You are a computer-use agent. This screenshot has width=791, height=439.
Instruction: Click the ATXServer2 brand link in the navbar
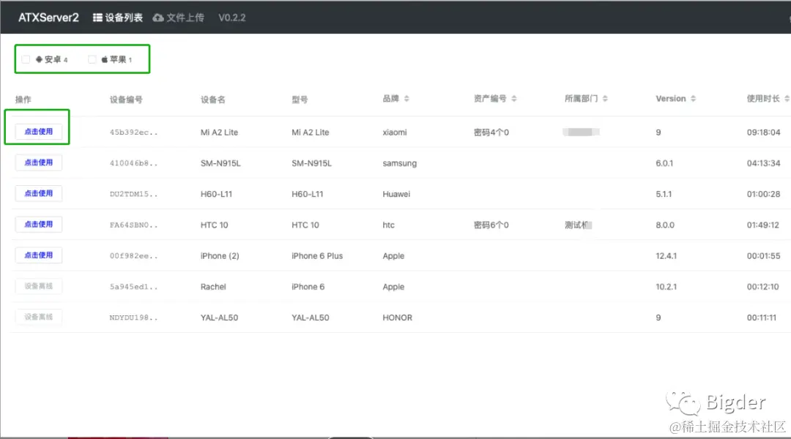[x=48, y=17]
